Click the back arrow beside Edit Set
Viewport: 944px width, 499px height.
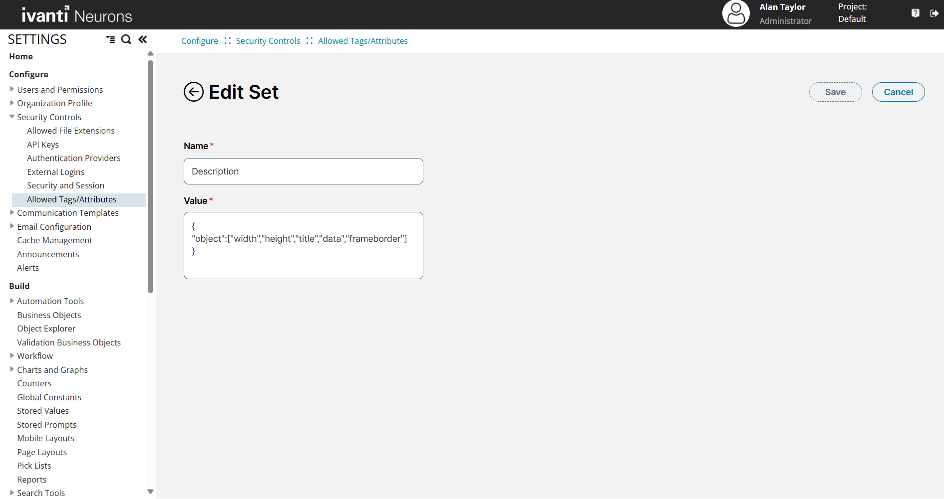coord(194,92)
